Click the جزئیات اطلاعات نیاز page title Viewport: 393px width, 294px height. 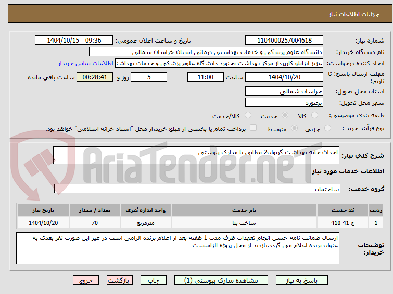[353, 14]
